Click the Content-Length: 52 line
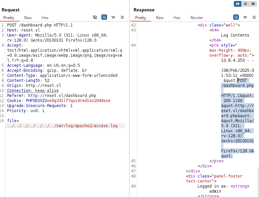The width and height of the screenshot is (259, 197). pyautogui.click(x=28, y=81)
